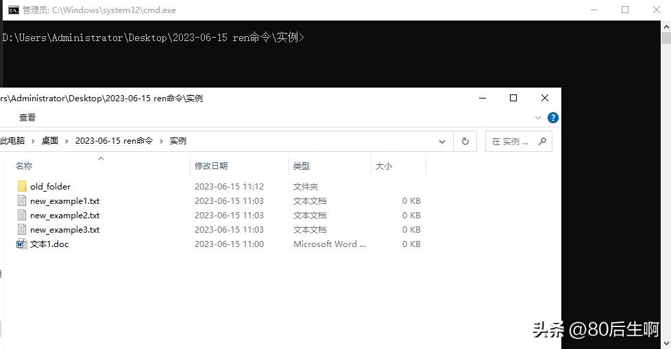The width and height of the screenshot is (671, 349).
Task: Select the new_example2.txt file icon
Action: (x=22, y=216)
